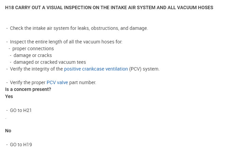Click the 'Is a concern present?' question

28,89
